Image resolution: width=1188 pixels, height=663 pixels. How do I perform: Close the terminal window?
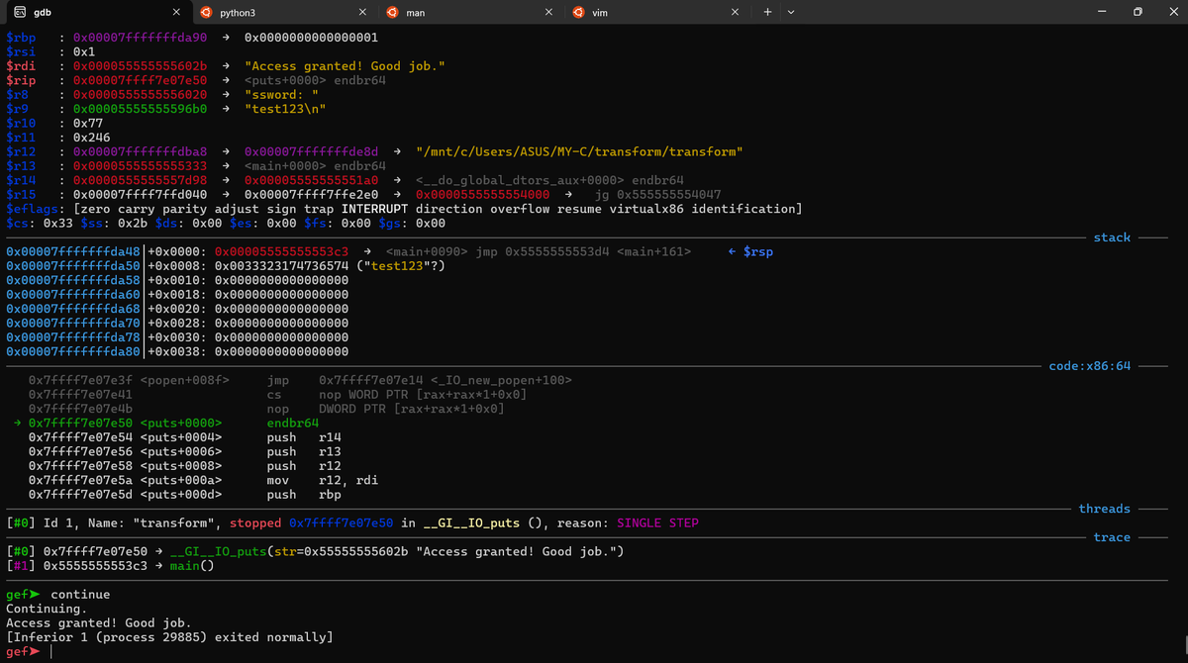pos(1171,12)
